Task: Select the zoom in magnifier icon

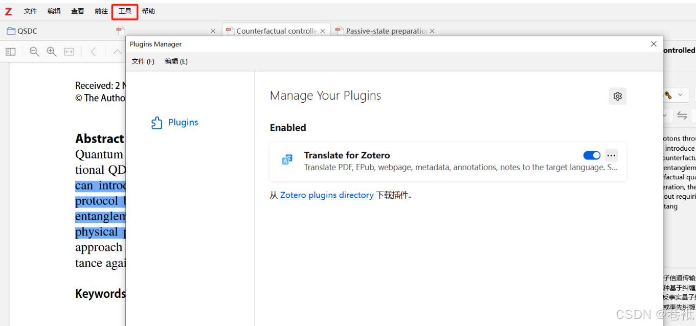Action: [x=51, y=52]
